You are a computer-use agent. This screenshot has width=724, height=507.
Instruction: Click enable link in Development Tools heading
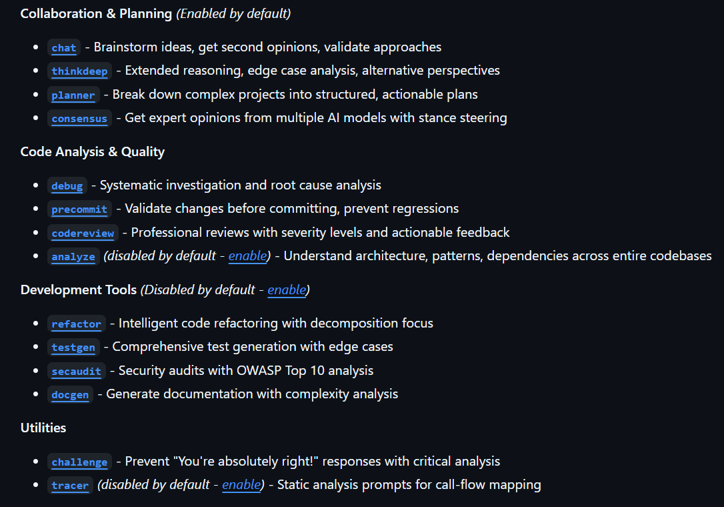tap(287, 290)
